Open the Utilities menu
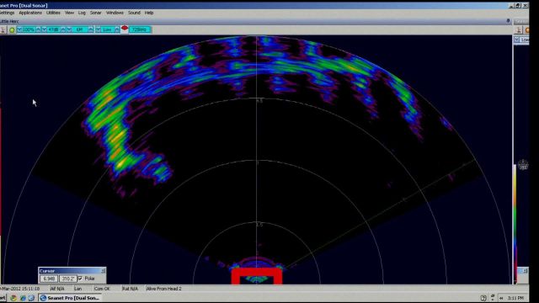 point(53,13)
